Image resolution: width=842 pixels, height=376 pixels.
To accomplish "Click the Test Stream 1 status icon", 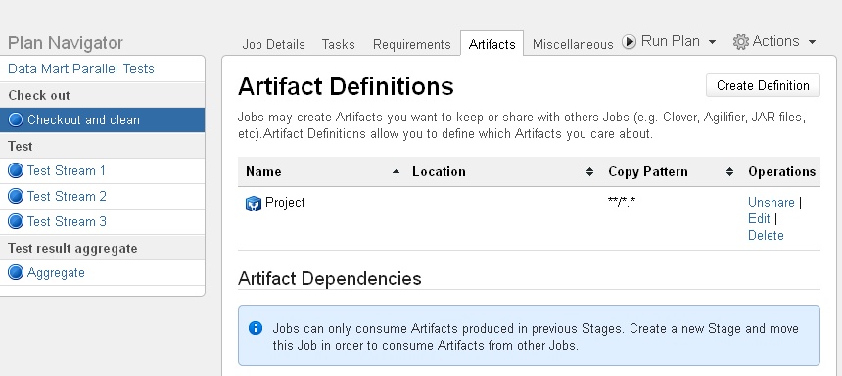I will click(x=16, y=170).
